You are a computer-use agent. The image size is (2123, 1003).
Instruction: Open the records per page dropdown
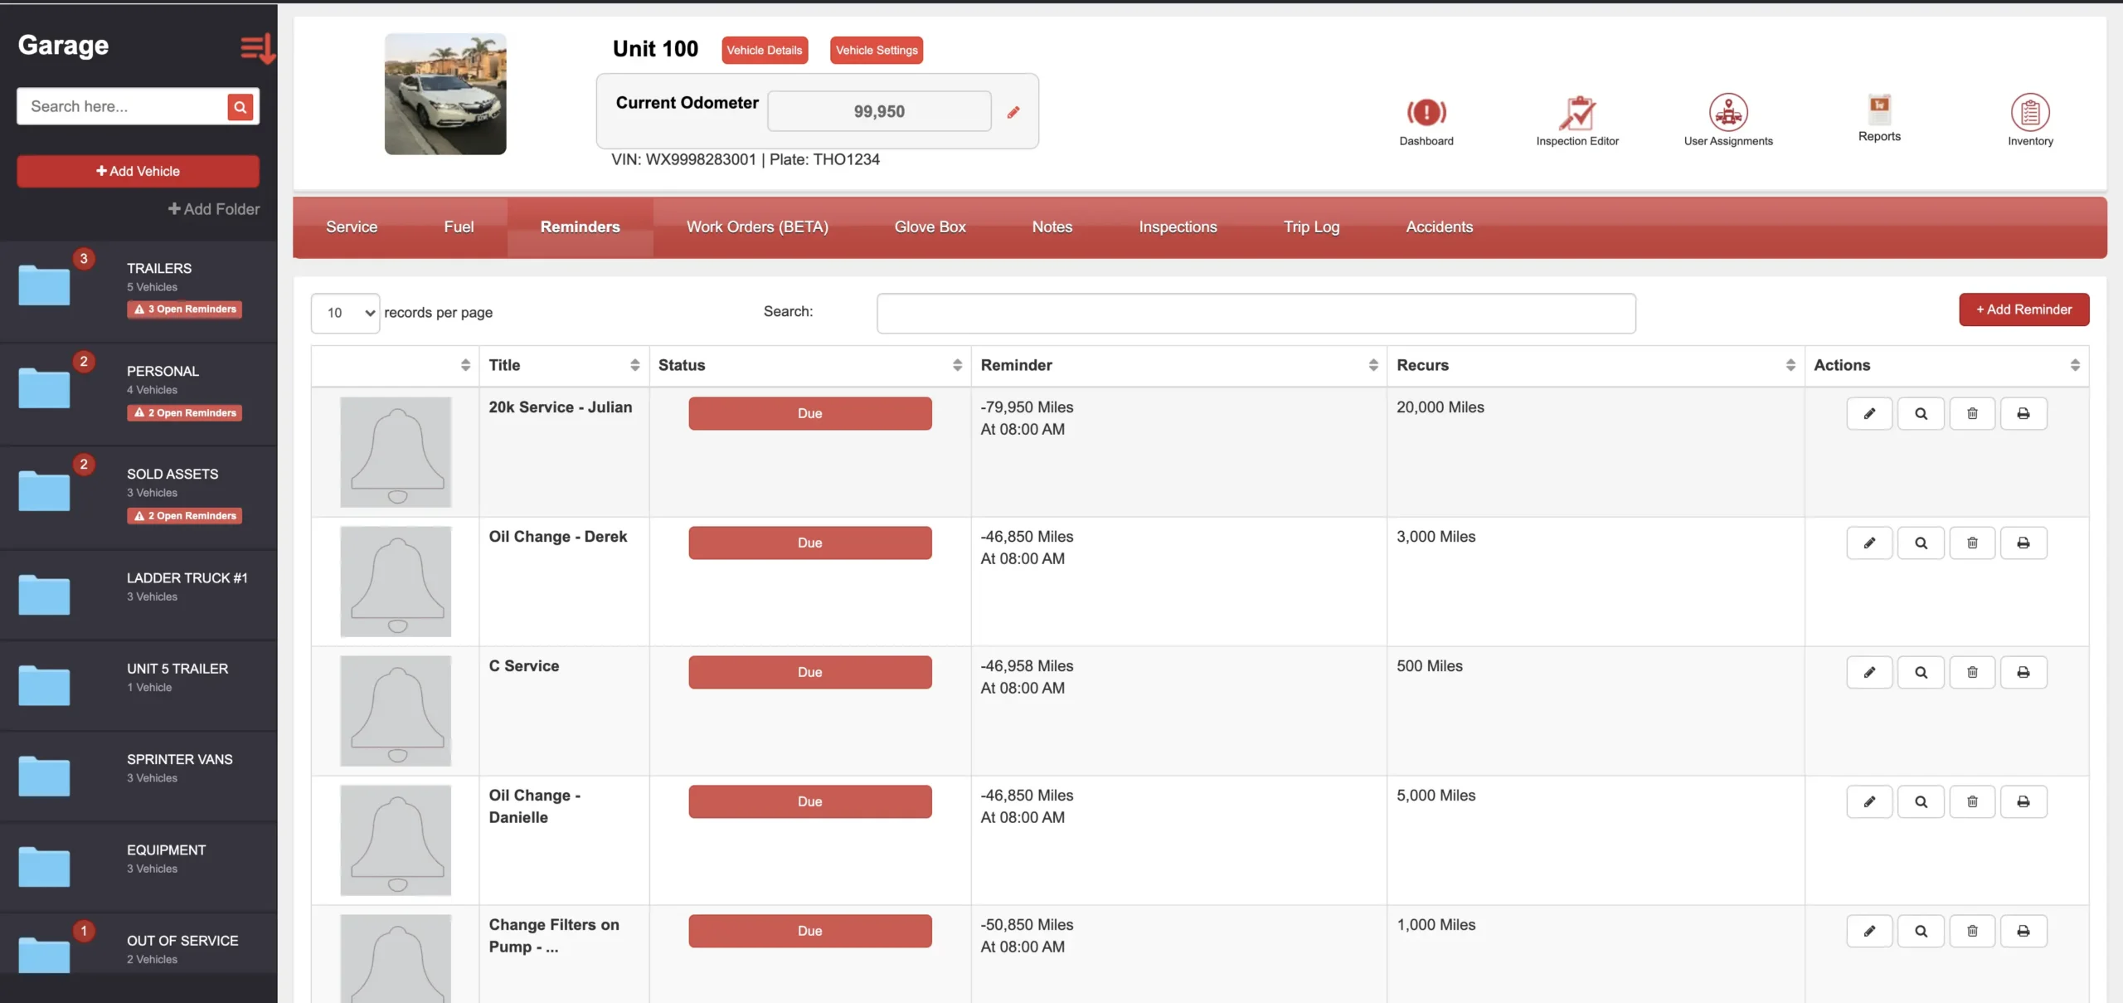(x=345, y=313)
